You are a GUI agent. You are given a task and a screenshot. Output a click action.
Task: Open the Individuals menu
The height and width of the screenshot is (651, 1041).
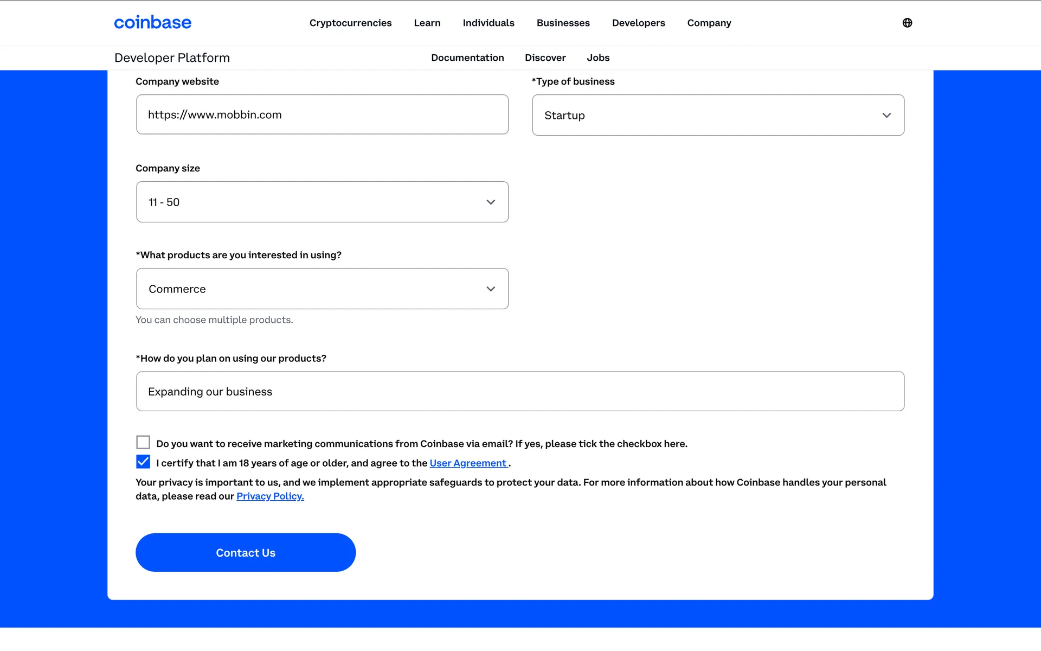coord(488,23)
